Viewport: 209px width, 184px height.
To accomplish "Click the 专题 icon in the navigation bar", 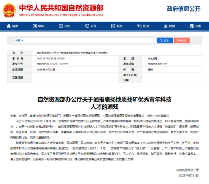I will (x=191, y=26).
